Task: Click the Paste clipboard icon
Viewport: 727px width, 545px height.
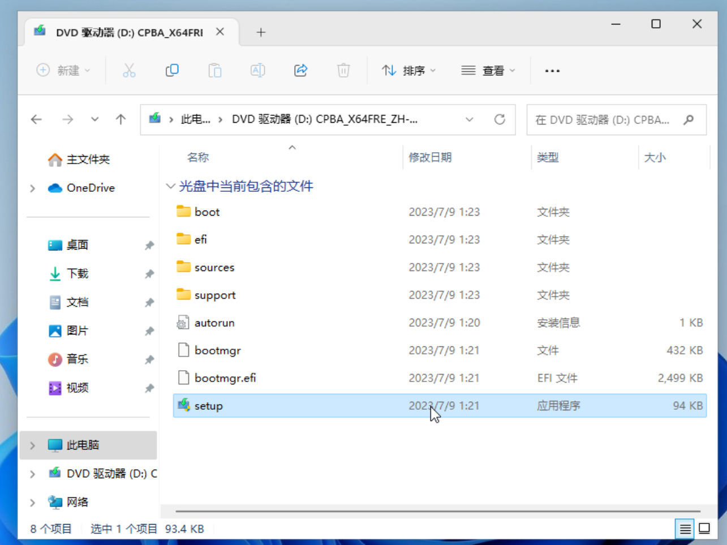Action: 215,71
